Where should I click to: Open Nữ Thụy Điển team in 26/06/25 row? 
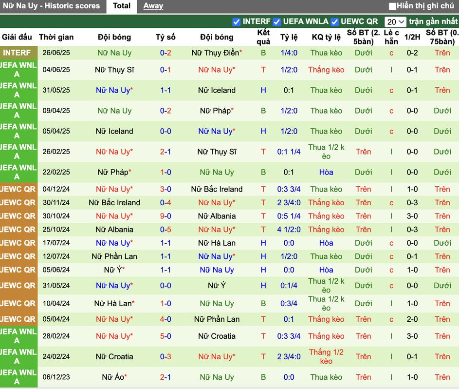tap(217, 53)
